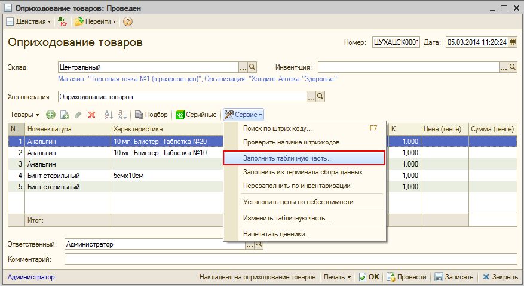Open the Печать dropdown
The image size is (524, 286).
(x=336, y=277)
